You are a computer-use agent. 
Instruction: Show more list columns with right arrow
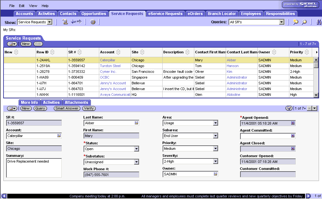coord(317,52)
